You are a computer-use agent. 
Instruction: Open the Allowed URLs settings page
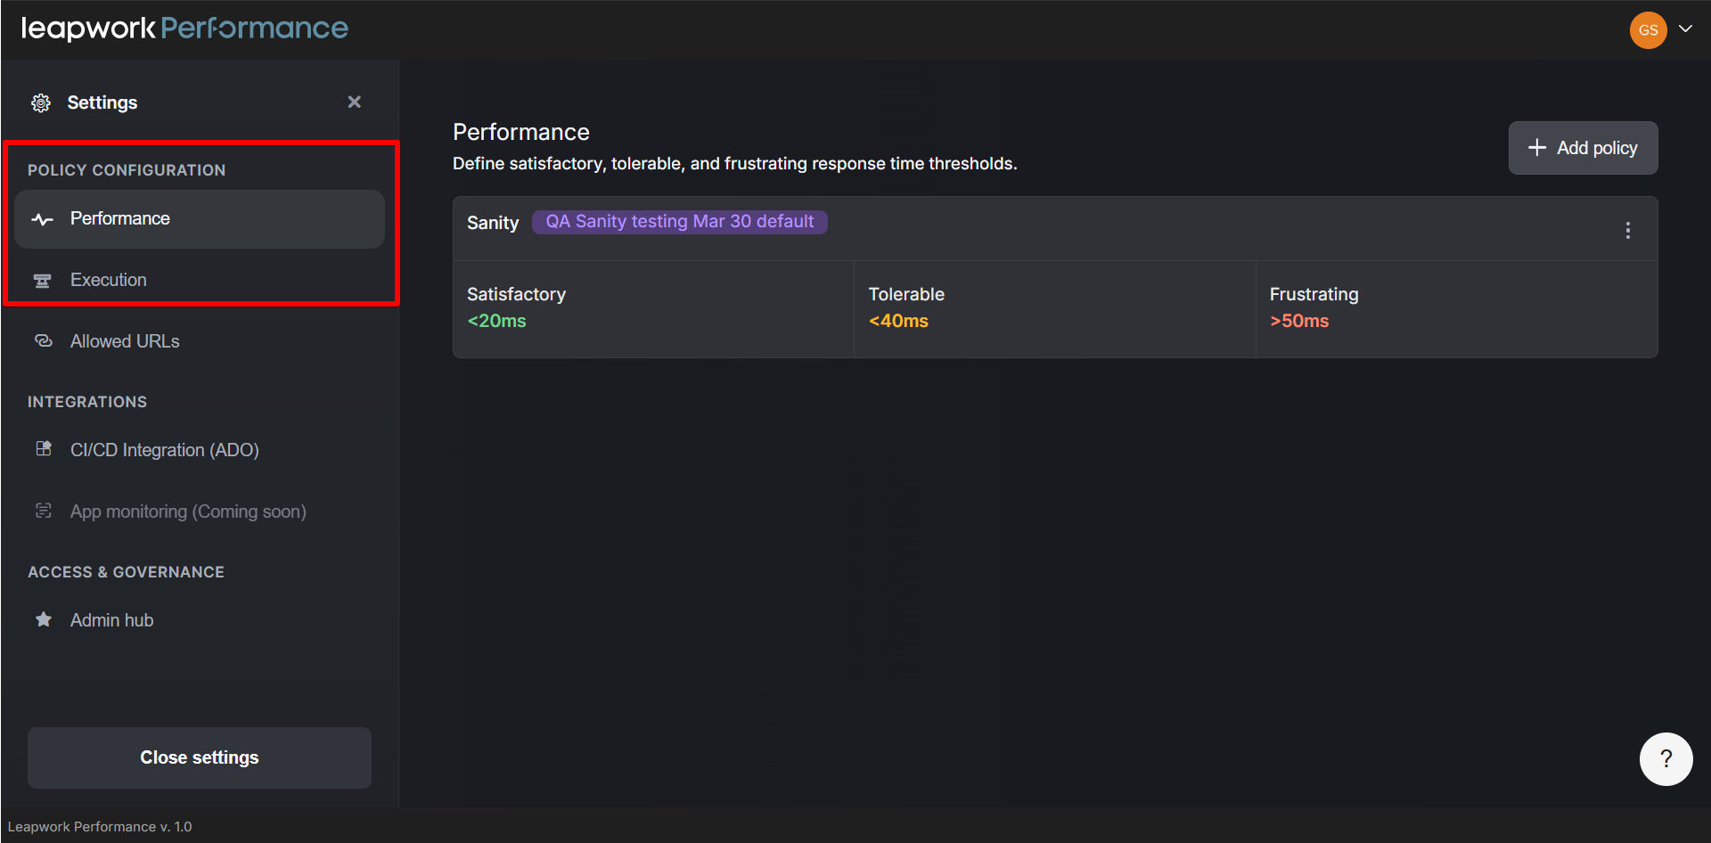[x=125, y=341]
